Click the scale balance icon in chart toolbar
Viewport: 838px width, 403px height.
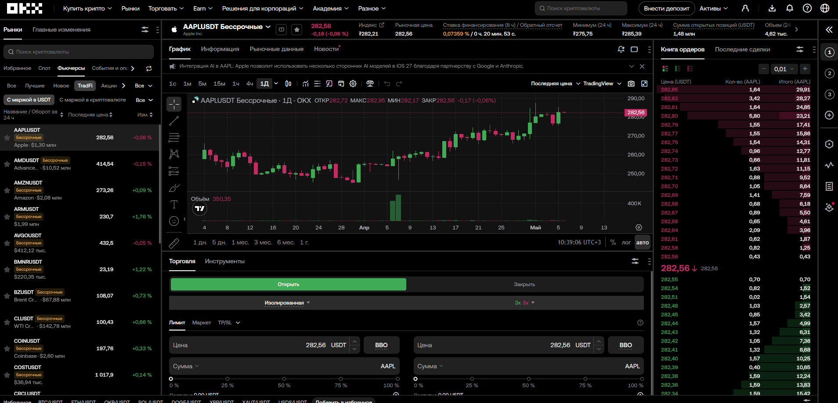pos(370,84)
